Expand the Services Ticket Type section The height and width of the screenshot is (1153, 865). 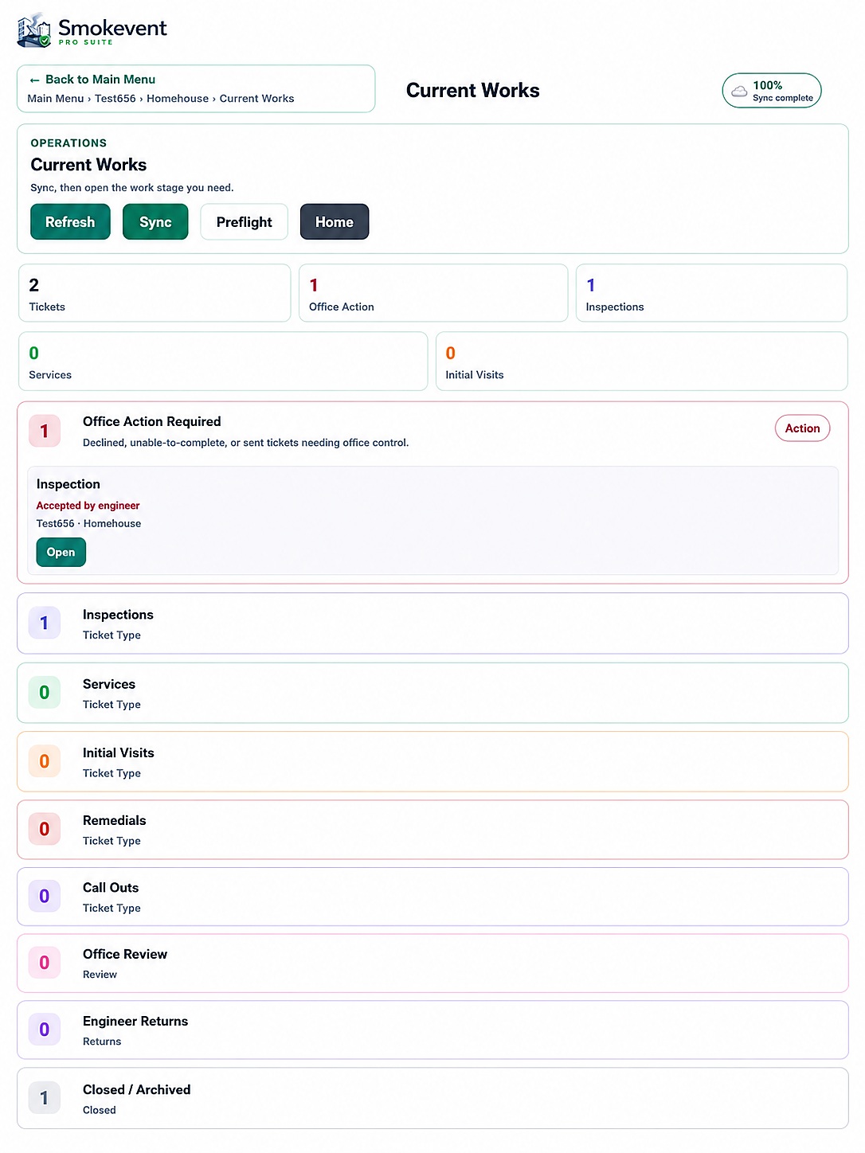pos(432,693)
